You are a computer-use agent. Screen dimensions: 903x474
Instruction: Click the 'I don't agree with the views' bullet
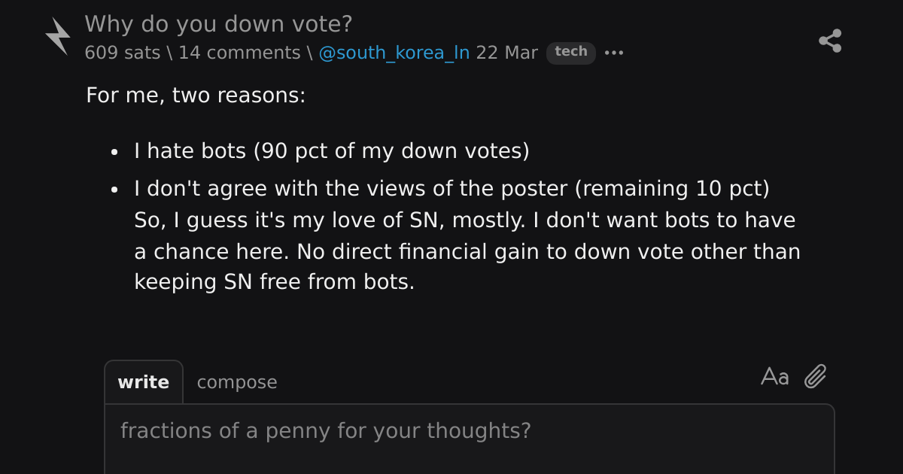[451, 189]
